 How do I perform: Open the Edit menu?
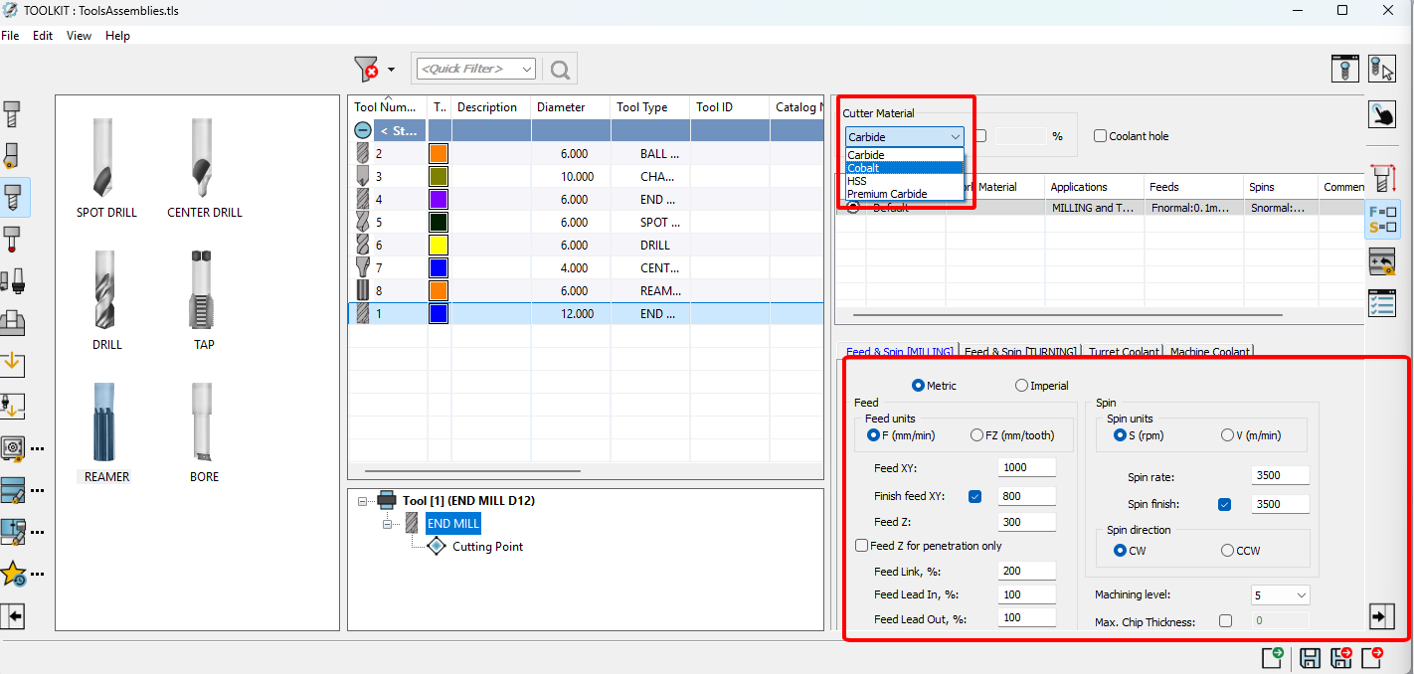pos(43,36)
